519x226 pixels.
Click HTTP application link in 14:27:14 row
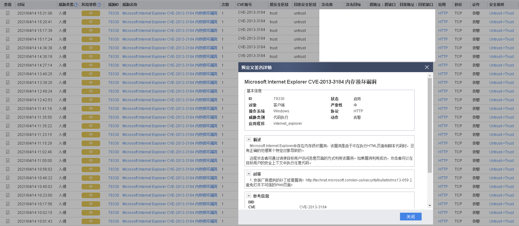pyautogui.click(x=443, y=65)
